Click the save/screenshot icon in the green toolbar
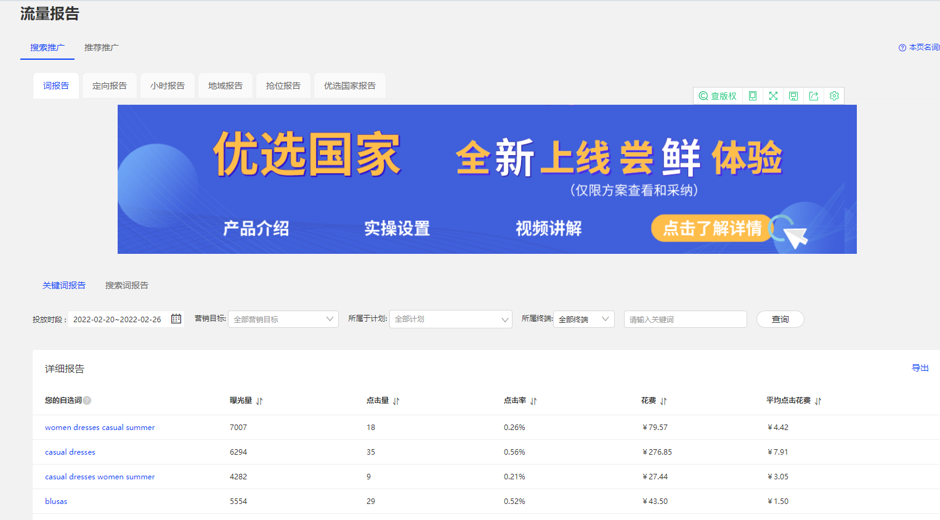 tap(793, 95)
